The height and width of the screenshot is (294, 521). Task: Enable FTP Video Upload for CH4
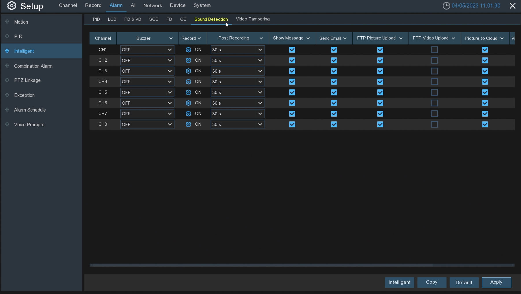point(434,82)
